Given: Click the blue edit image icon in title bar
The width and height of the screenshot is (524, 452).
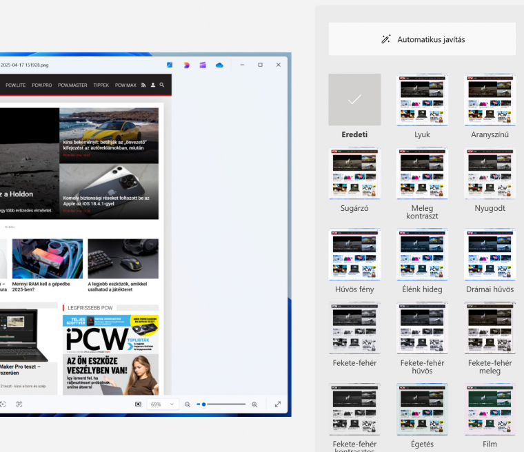Looking at the screenshot, I should (170, 65).
